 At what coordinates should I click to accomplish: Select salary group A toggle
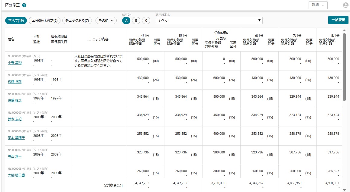click(126, 20)
